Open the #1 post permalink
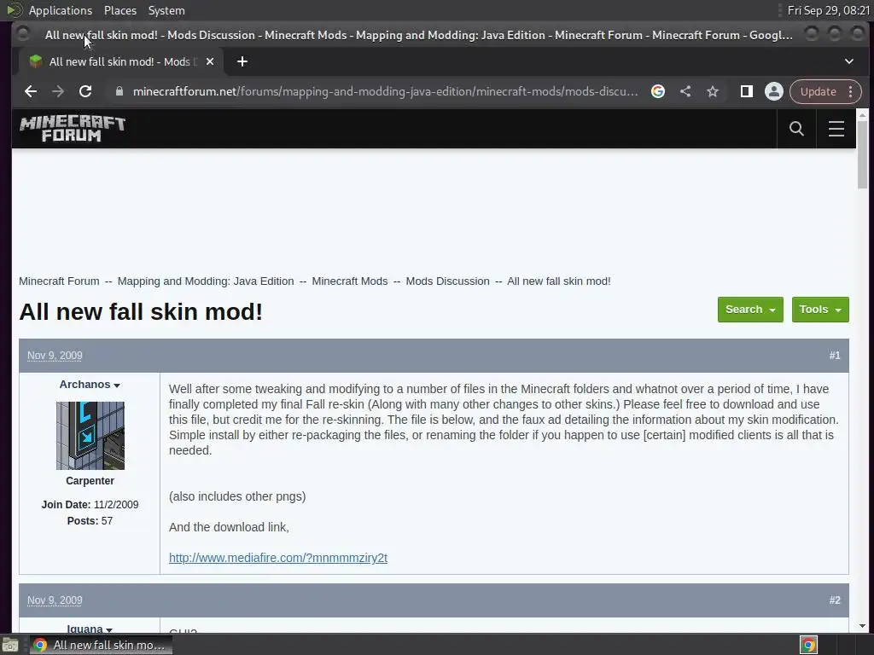 (x=835, y=356)
